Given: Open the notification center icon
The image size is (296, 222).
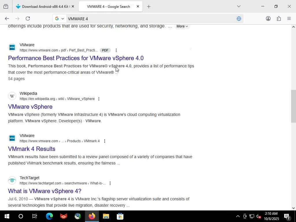Looking at the screenshot, I should point(287,216).
